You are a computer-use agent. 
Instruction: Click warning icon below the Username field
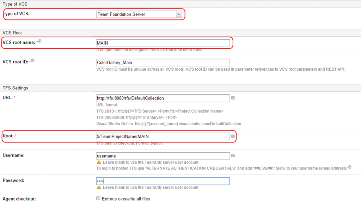[99, 162]
